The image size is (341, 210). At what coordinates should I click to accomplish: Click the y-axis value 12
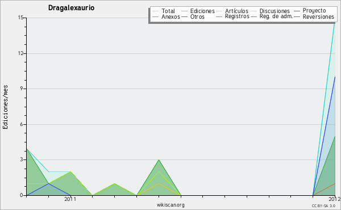coord(20,53)
